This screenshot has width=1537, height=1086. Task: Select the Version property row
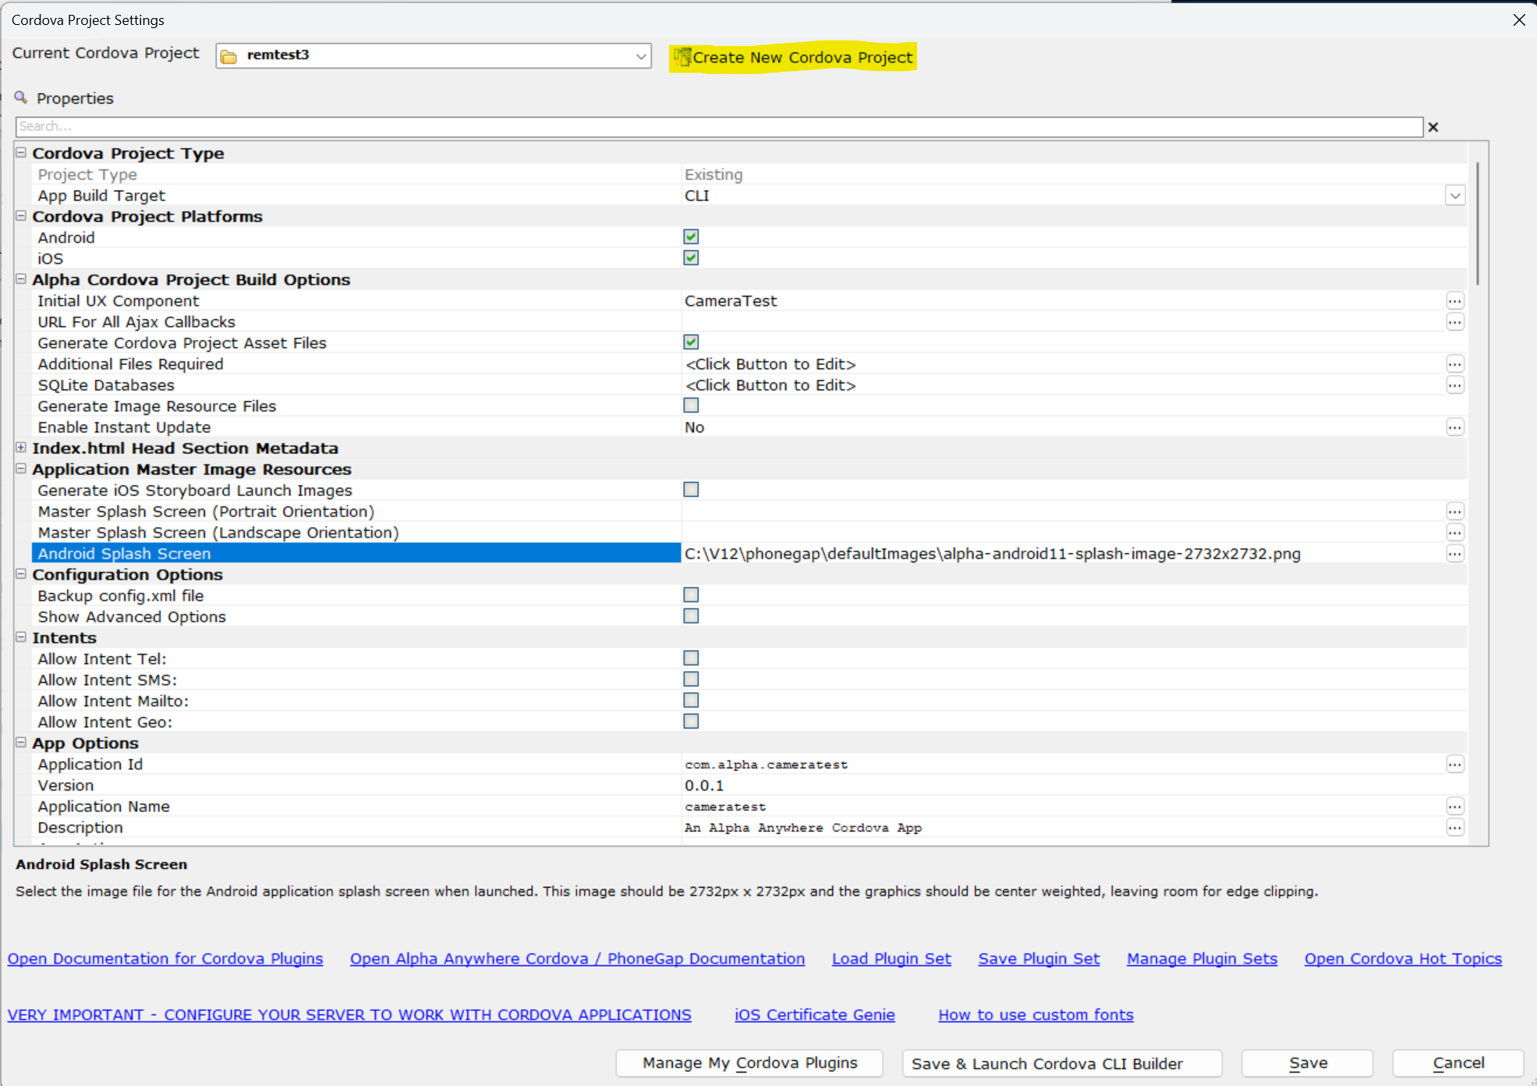[x=749, y=786]
